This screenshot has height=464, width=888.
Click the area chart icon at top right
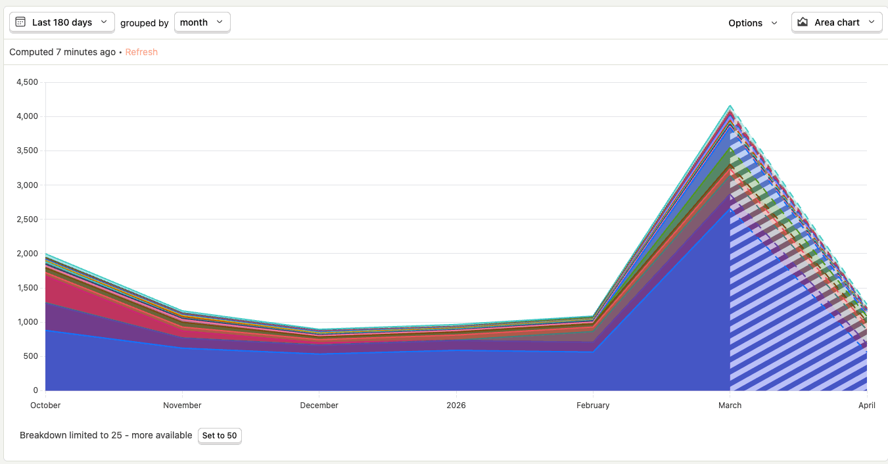pyautogui.click(x=803, y=22)
